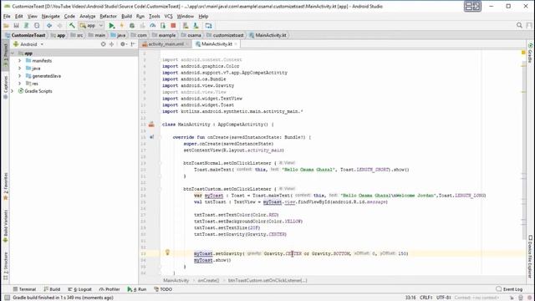The height and width of the screenshot is (301, 535).
Task: Click the onCreate() editor breadcrumb
Action: (208, 280)
